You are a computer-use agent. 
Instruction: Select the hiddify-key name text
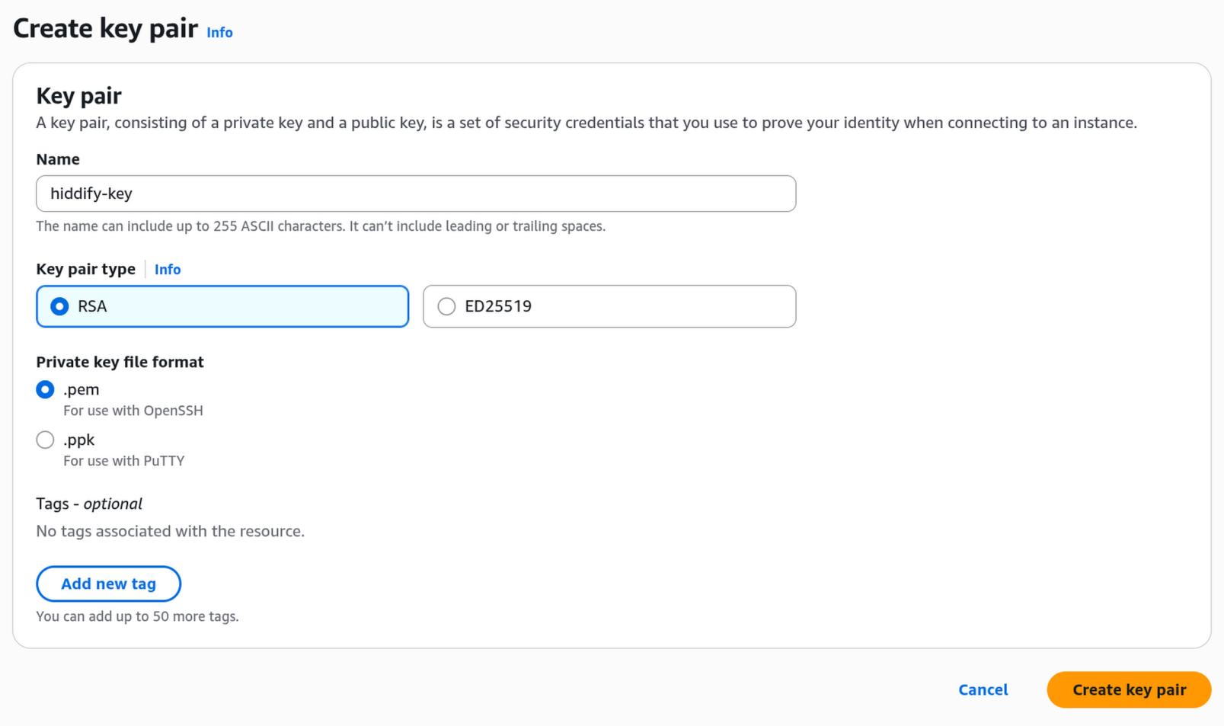(x=89, y=193)
